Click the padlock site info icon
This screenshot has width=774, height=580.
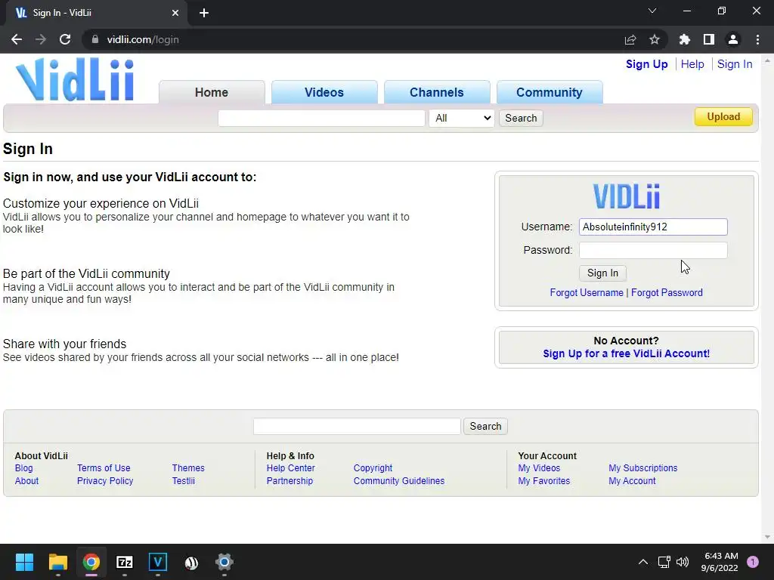tap(94, 39)
